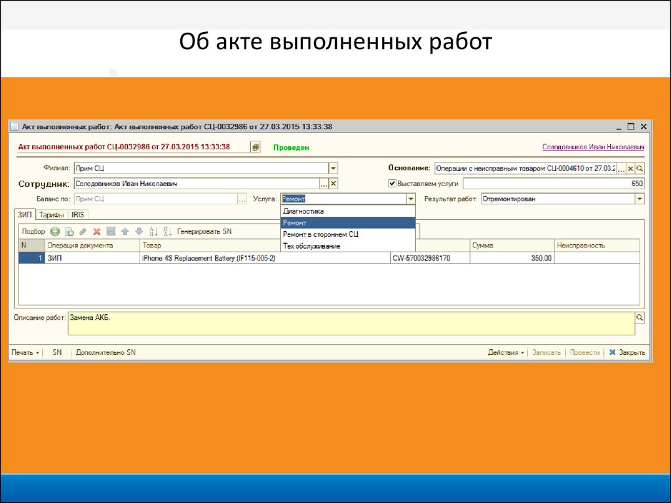Viewport: 671px width, 503px height.
Task: Click the ЗИП cell in row 1
Action: tap(92, 258)
